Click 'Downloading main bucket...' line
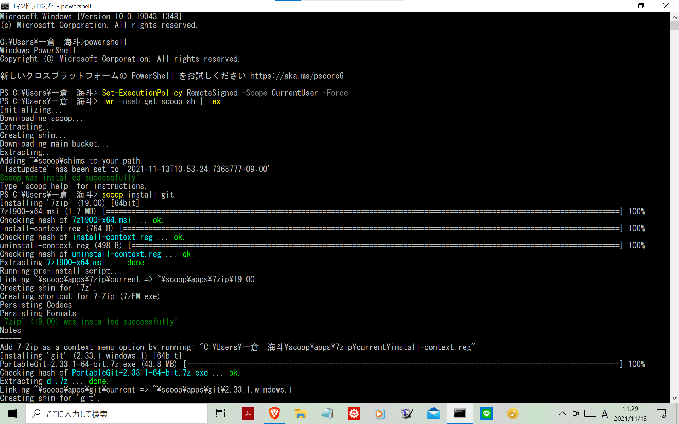679x424 pixels. point(54,144)
